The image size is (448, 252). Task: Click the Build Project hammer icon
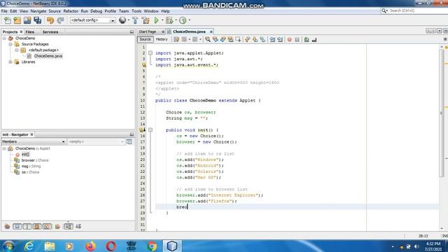coord(135,20)
